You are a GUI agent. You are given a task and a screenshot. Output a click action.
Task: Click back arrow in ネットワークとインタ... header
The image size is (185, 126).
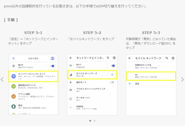71,58
